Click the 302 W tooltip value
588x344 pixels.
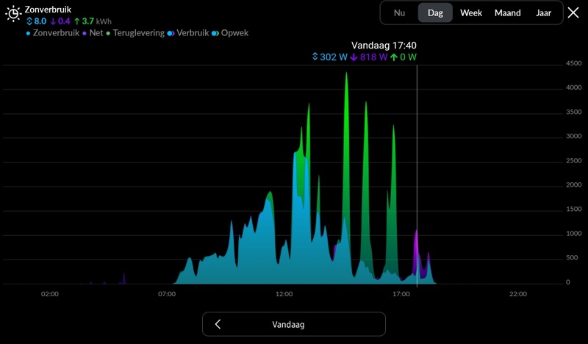(330, 57)
